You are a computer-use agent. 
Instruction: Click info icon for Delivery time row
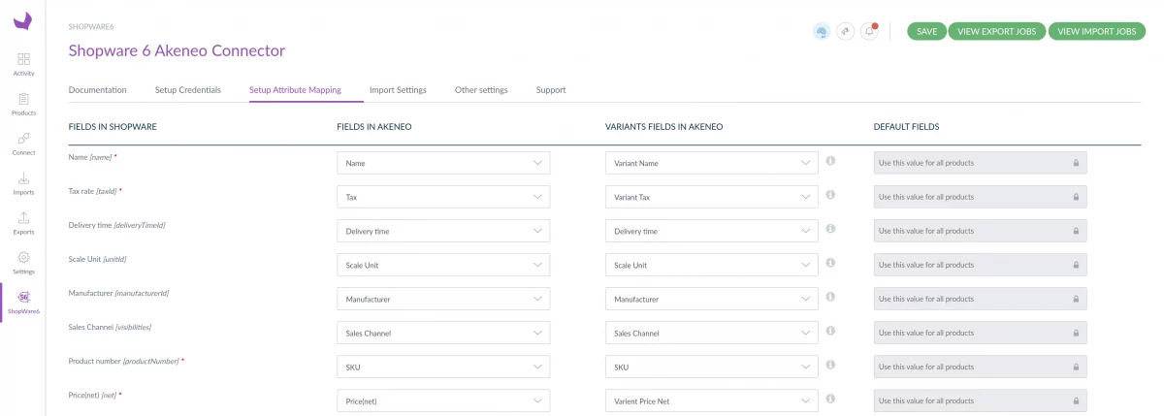point(831,230)
